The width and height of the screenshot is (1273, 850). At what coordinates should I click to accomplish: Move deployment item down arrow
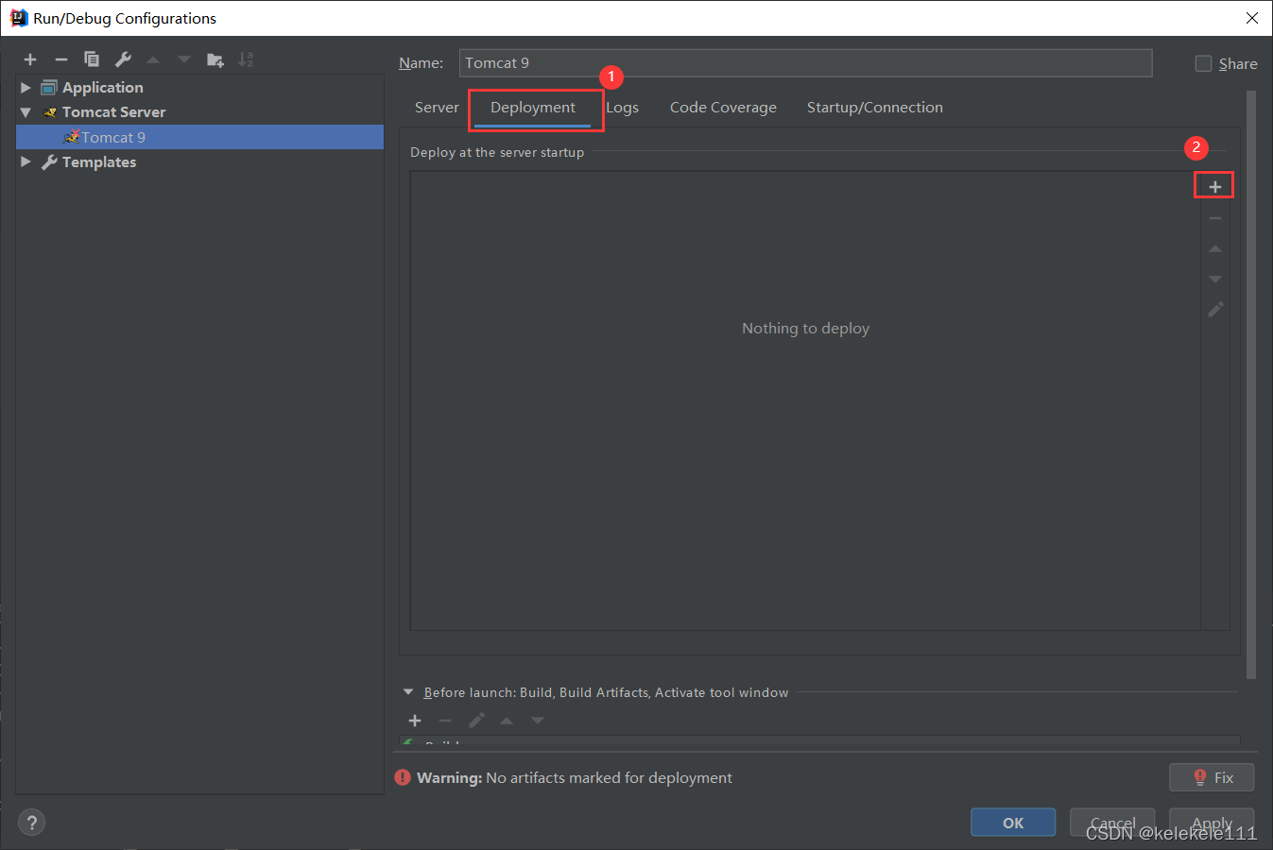[x=1215, y=280]
